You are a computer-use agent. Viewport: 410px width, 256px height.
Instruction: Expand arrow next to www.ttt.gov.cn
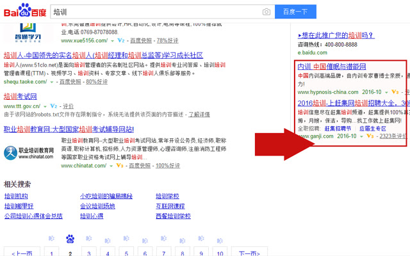[45, 107]
